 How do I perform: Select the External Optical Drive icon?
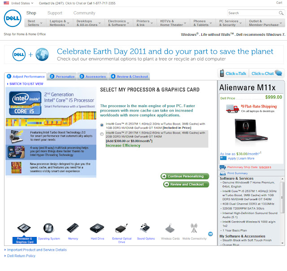tap(122, 228)
